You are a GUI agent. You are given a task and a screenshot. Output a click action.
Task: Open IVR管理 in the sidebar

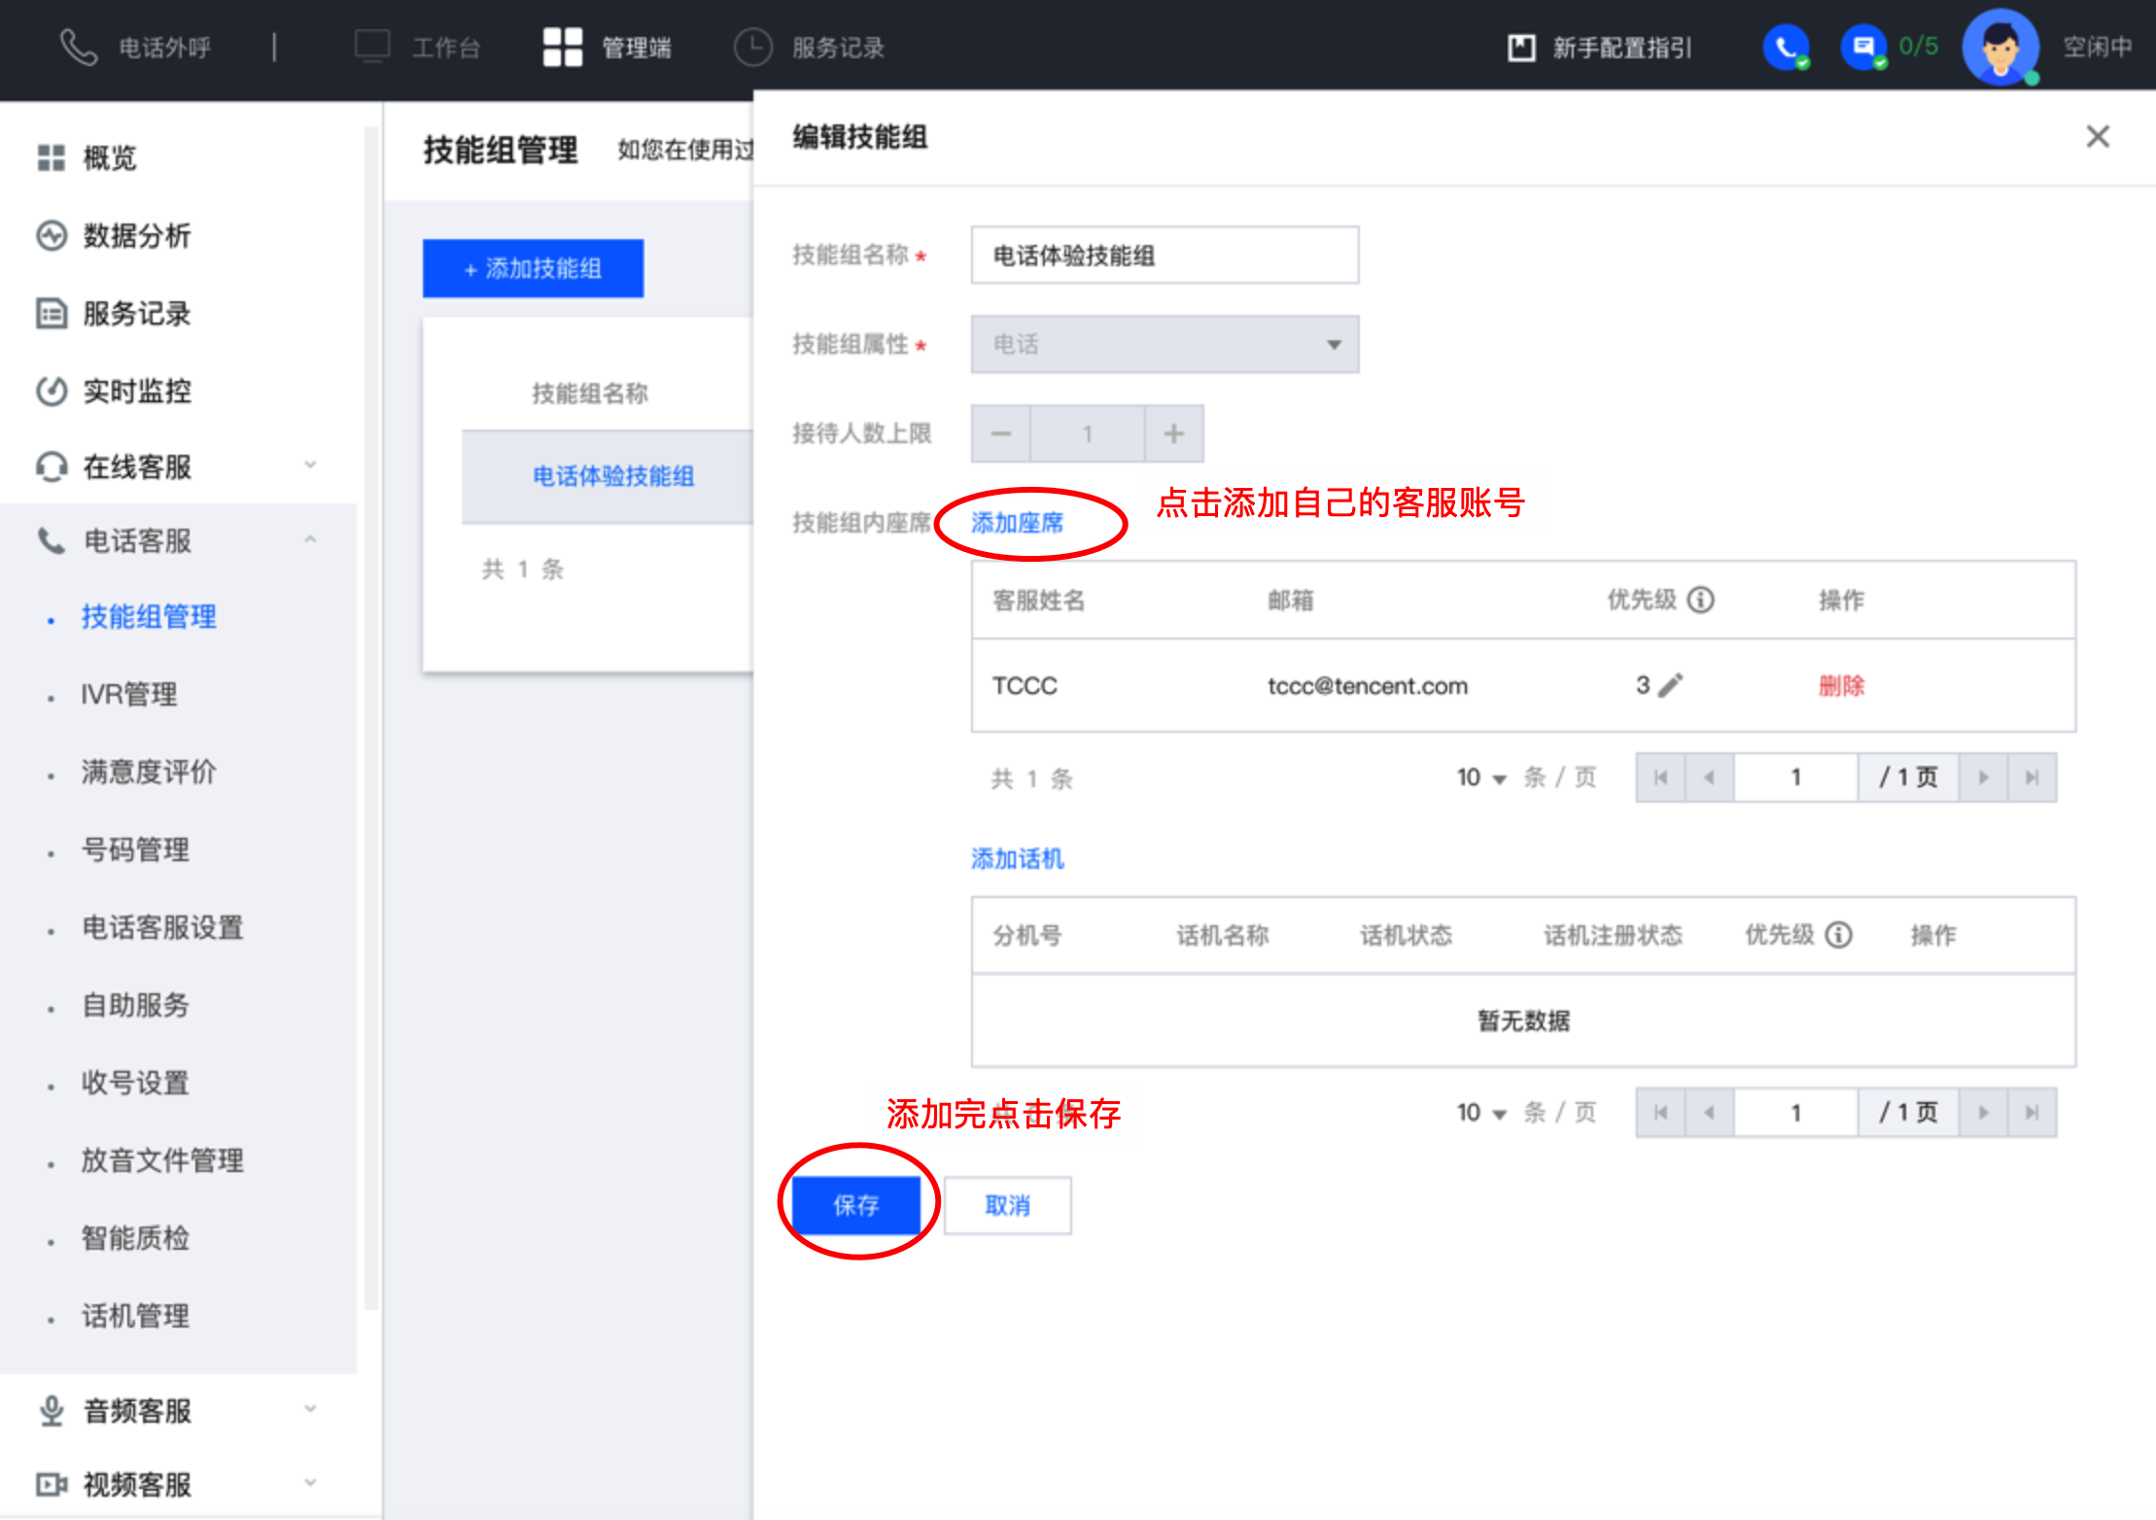pos(128,694)
